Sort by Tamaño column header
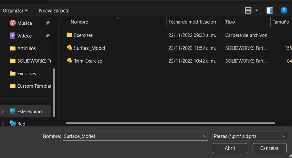 [281, 22]
